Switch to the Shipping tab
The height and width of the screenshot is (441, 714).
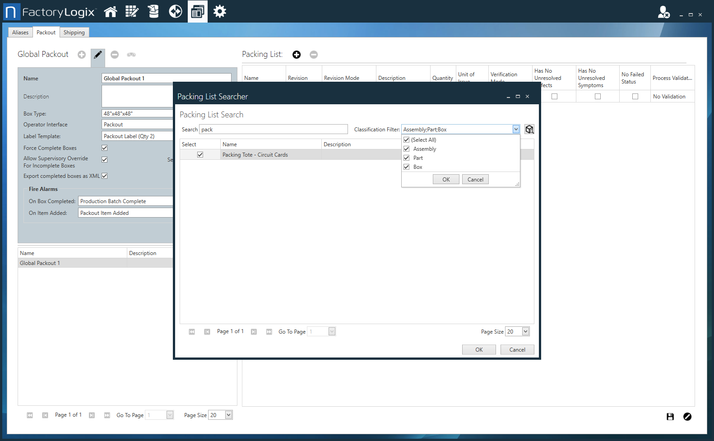tap(74, 32)
